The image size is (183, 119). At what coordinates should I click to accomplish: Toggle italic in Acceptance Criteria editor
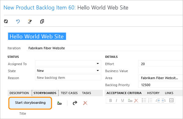click(x=117, y=100)
